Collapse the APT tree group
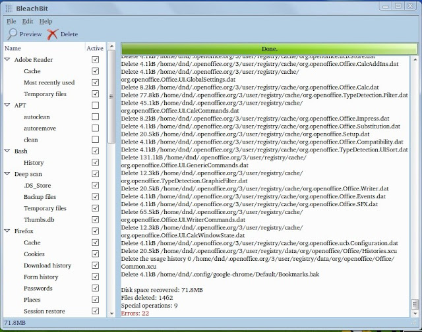422x332 pixels. tap(7, 105)
